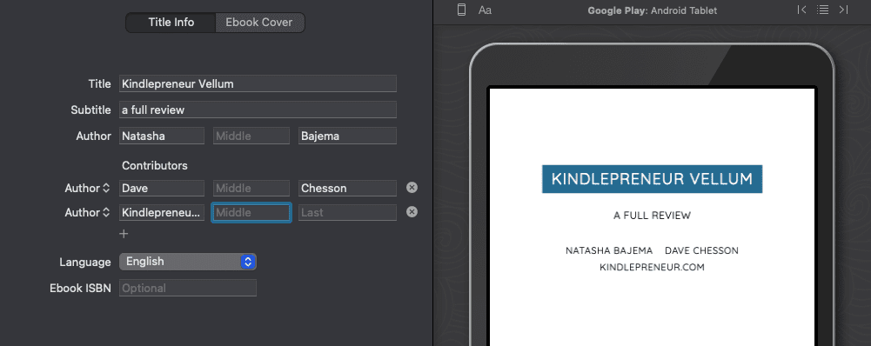Jump to the next chapter in preview
Viewport: 871px width, 346px height.
(x=843, y=10)
